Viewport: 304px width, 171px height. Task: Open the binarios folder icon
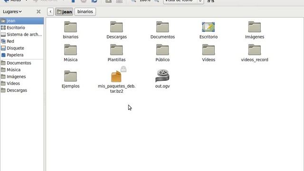tap(70, 27)
